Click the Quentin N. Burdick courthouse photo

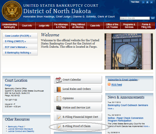(129, 51)
